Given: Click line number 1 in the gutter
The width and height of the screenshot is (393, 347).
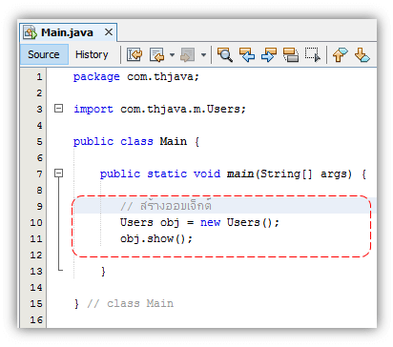Looking at the screenshot, I should [x=39, y=76].
